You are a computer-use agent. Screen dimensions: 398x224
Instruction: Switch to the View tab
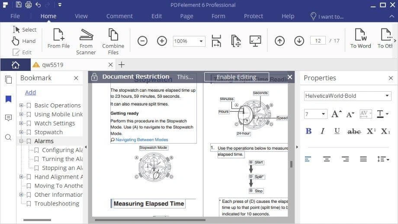pyautogui.click(x=81, y=16)
